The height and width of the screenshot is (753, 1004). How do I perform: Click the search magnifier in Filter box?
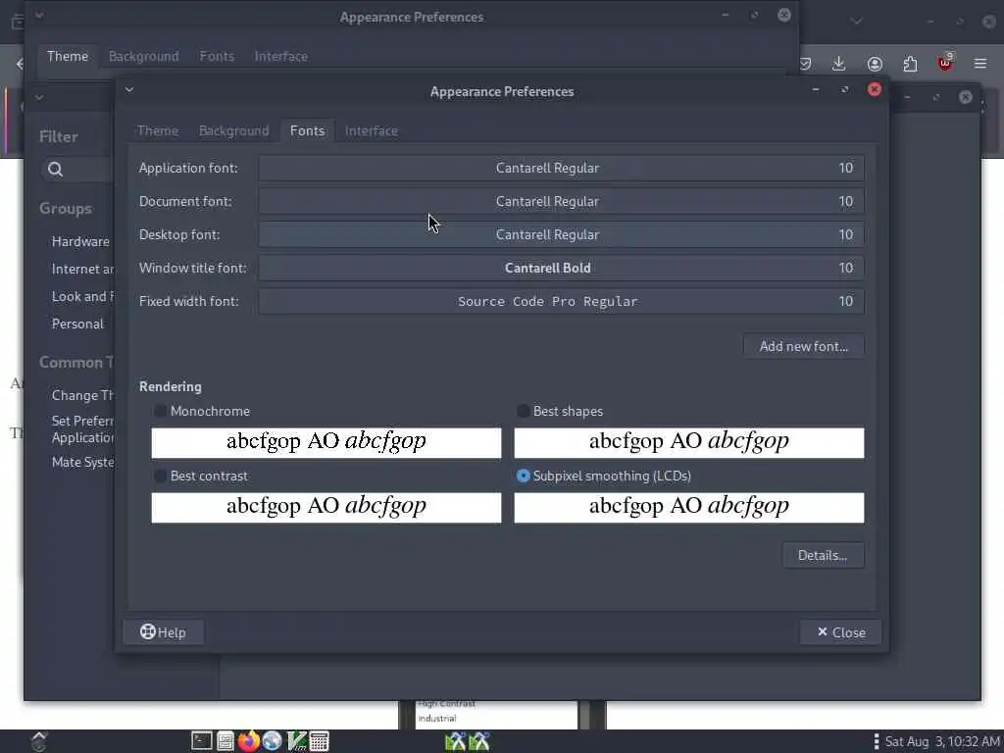pyautogui.click(x=56, y=169)
